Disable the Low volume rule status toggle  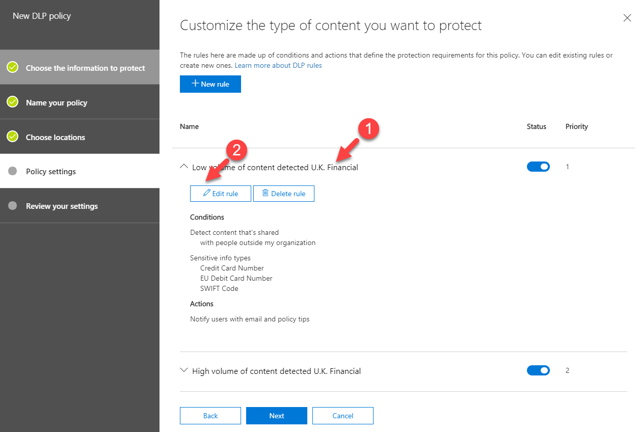pyautogui.click(x=538, y=167)
